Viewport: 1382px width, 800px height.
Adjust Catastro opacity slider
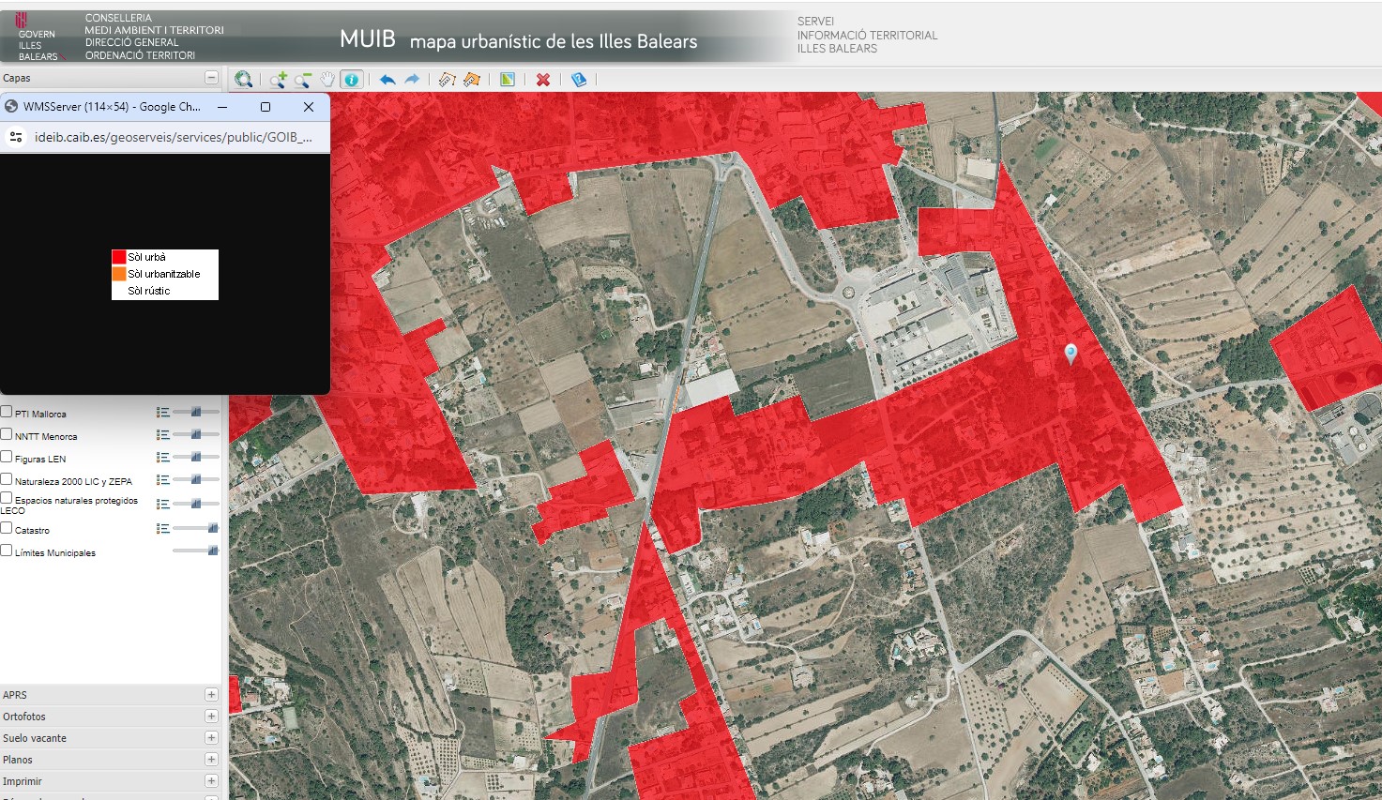click(x=196, y=528)
